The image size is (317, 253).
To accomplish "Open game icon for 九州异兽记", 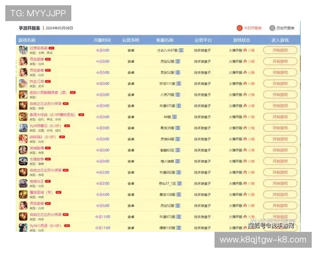I will (23, 128).
